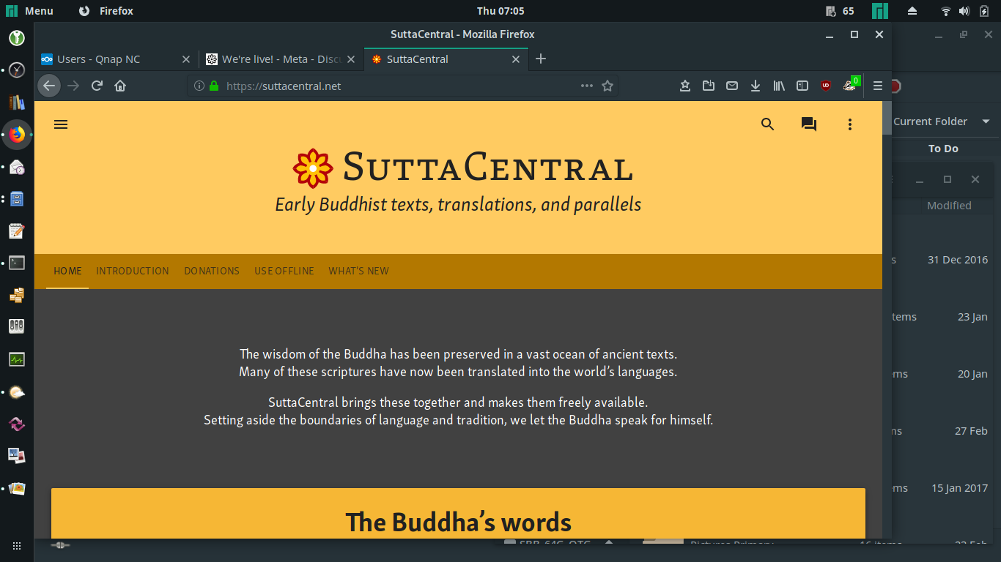Click the To Do header in the background window
Image resolution: width=1001 pixels, height=562 pixels.
click(x=943, y=149)
